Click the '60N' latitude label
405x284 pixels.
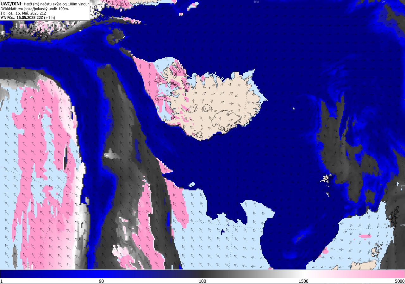tap(402, 225)
